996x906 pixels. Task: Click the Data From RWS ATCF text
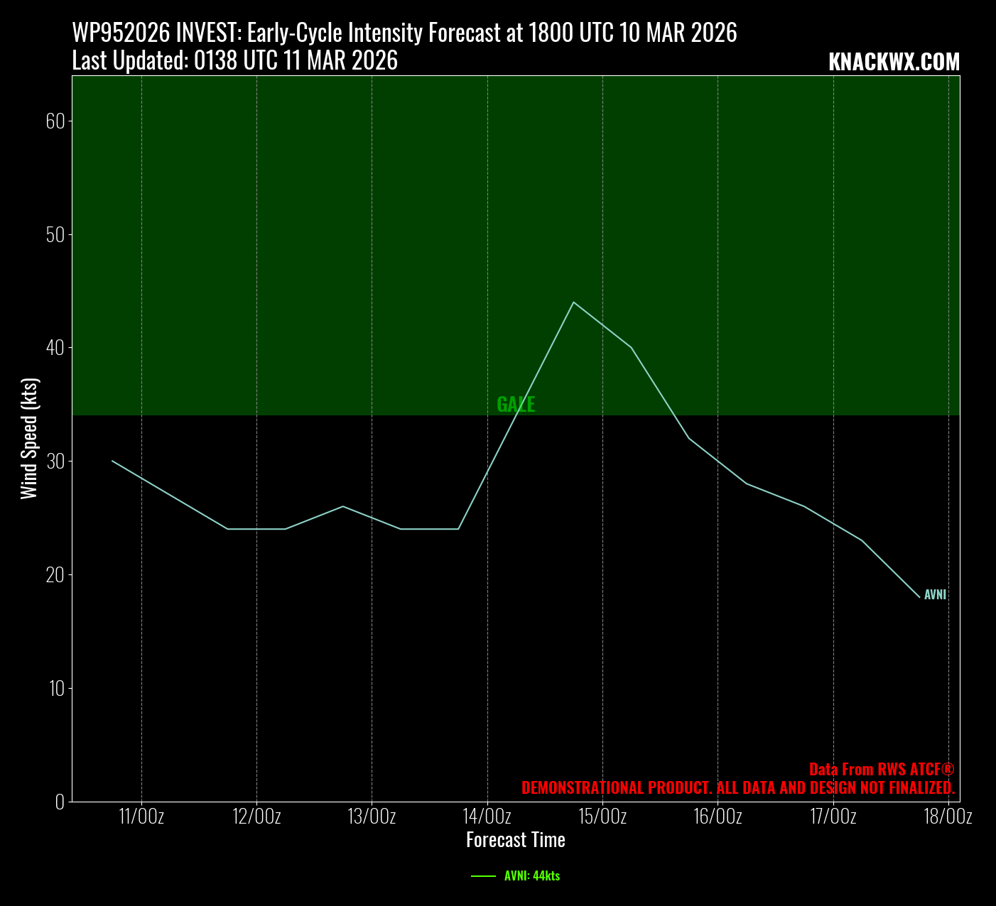click(x=882, y=770)
